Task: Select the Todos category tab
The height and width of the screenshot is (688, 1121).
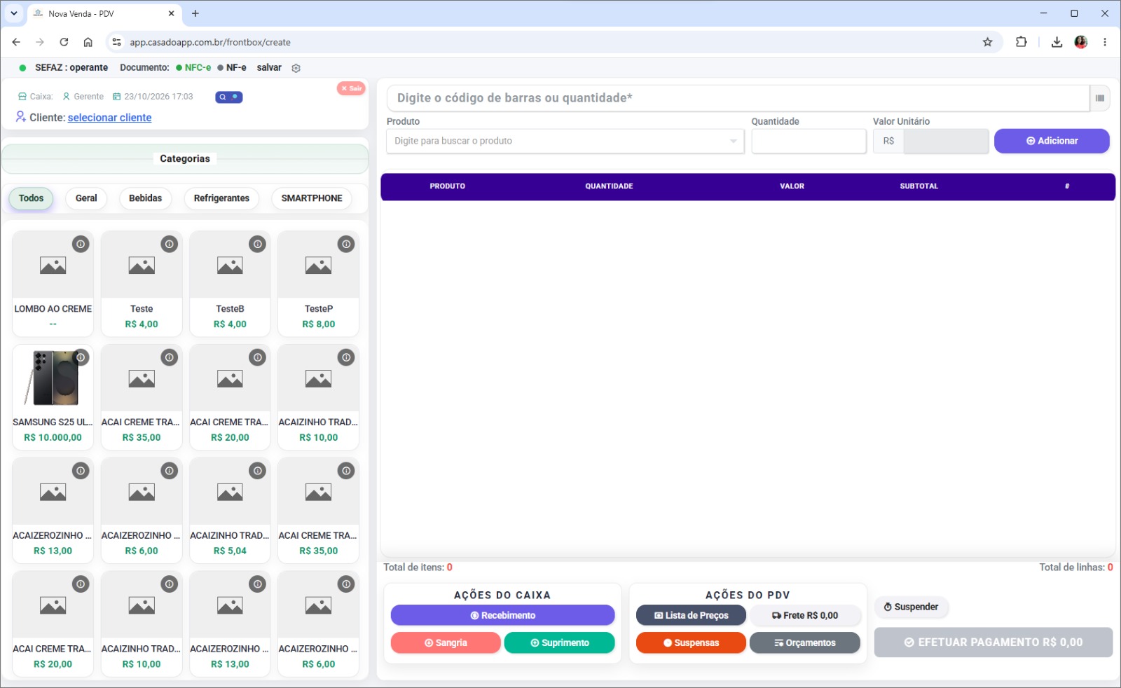Action: coord(31,198)
